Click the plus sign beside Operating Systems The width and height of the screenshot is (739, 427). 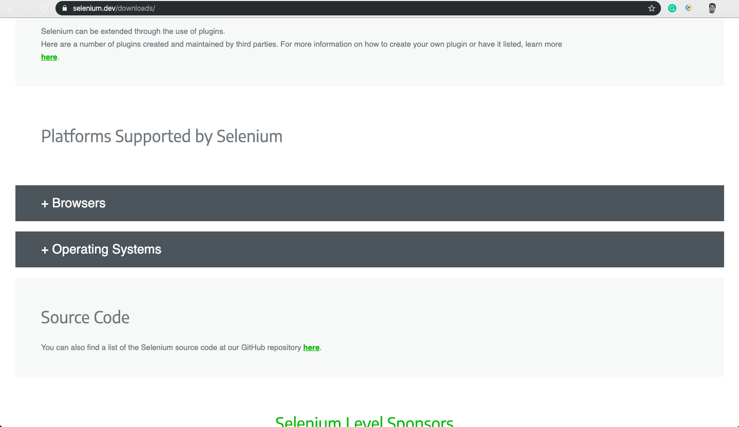pyautogui.click(x=45, y=250)
